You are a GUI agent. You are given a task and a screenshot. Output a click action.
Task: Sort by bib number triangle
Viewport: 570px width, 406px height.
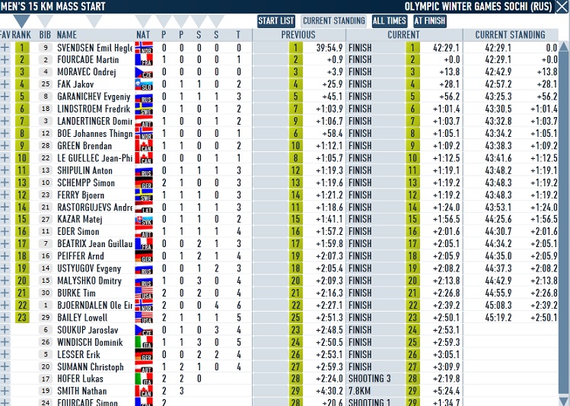(45, 21)
